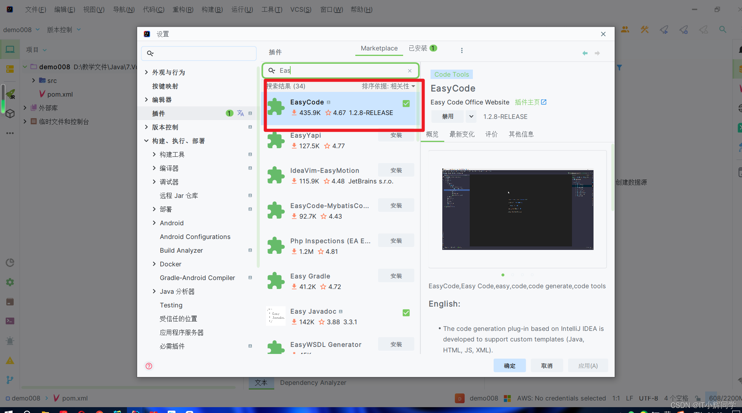Click the EasyCode preview screenshot thumbnail
This screenshot has width=742, height=413.
[x=518, y=209]
